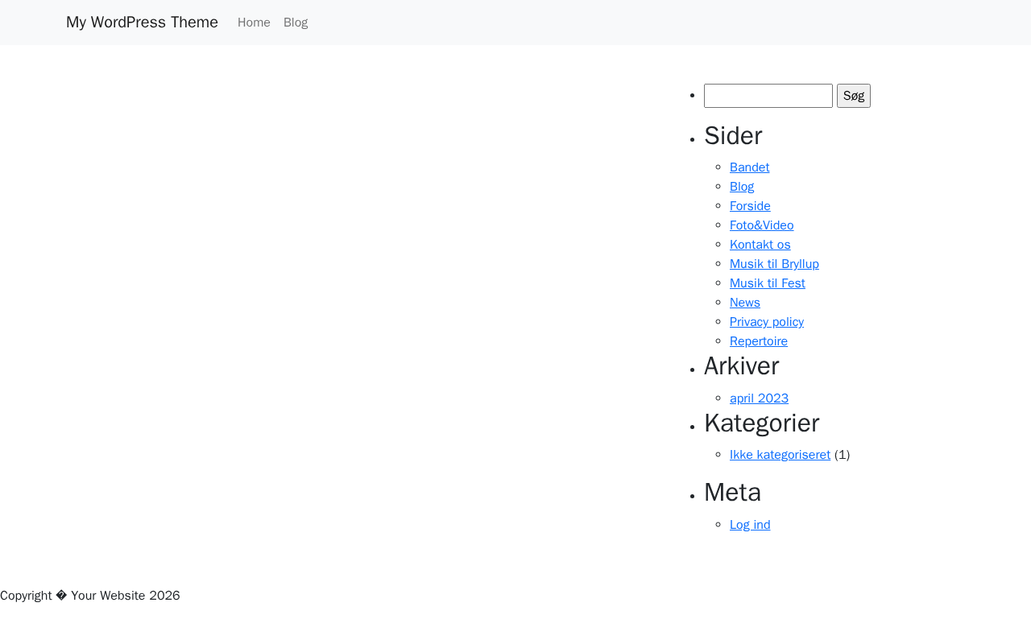
Task: Open the Repertoire page link
Action: [x=758, y=341]
